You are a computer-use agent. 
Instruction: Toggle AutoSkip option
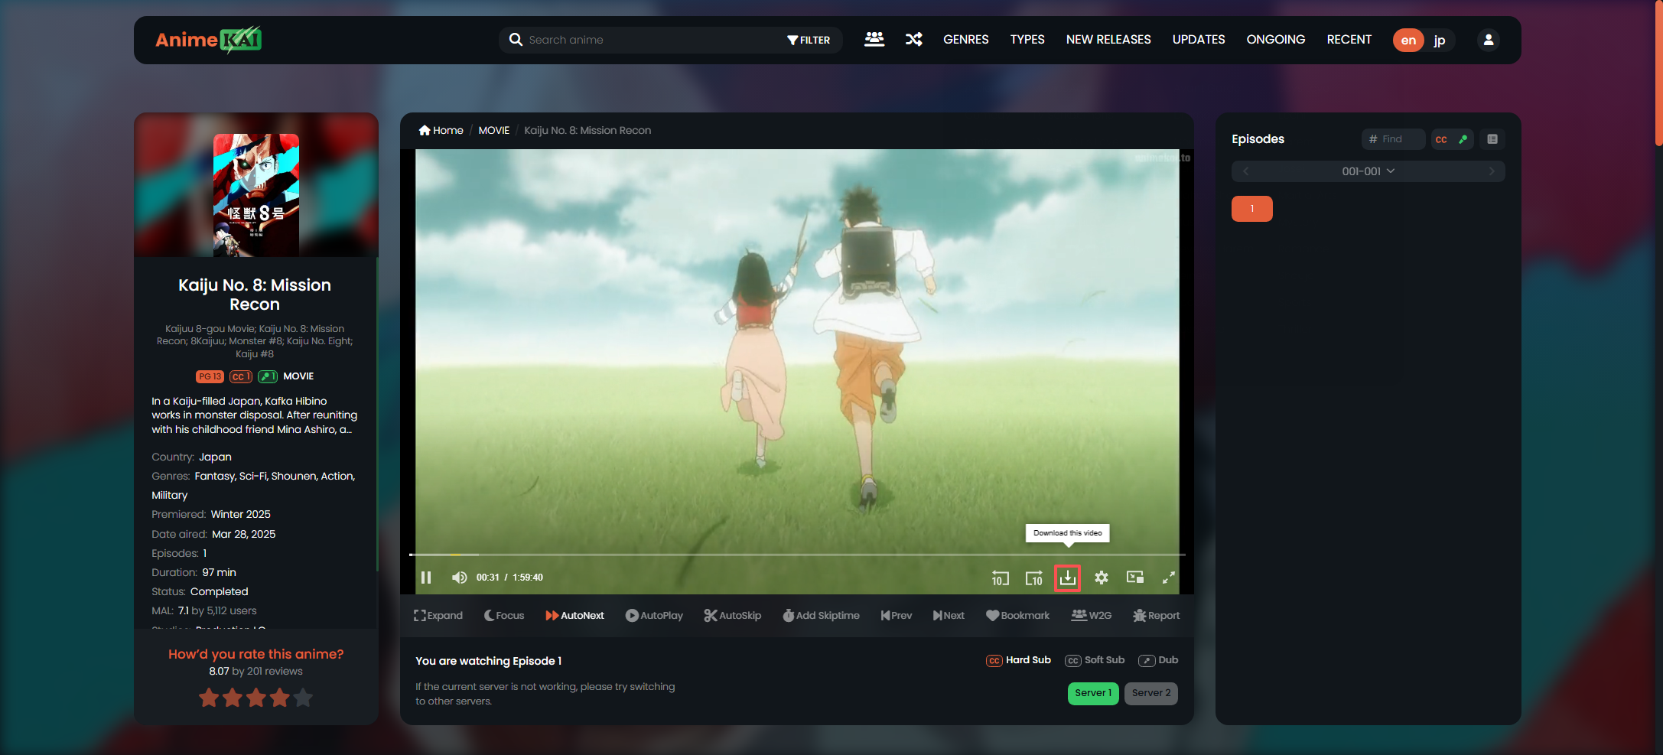(x=732, y=616)
